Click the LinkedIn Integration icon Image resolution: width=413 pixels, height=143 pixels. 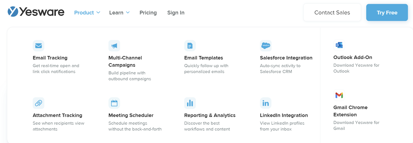tap(266, 103)
